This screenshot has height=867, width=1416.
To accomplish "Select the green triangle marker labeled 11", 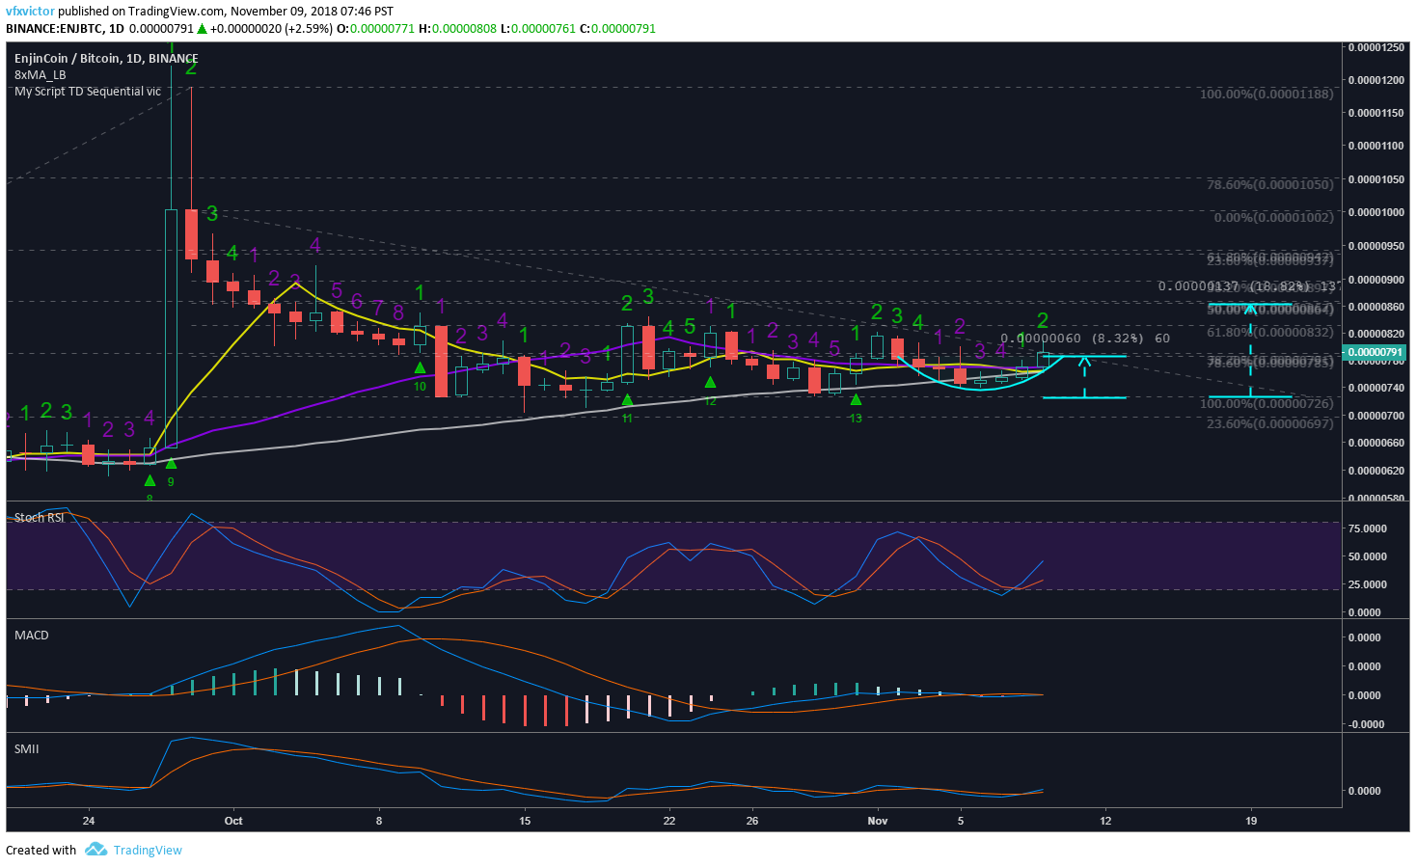I will tap(627, 400).
